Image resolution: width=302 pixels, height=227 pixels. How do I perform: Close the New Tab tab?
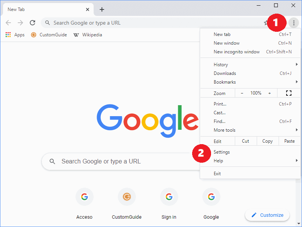coord(88,9)
